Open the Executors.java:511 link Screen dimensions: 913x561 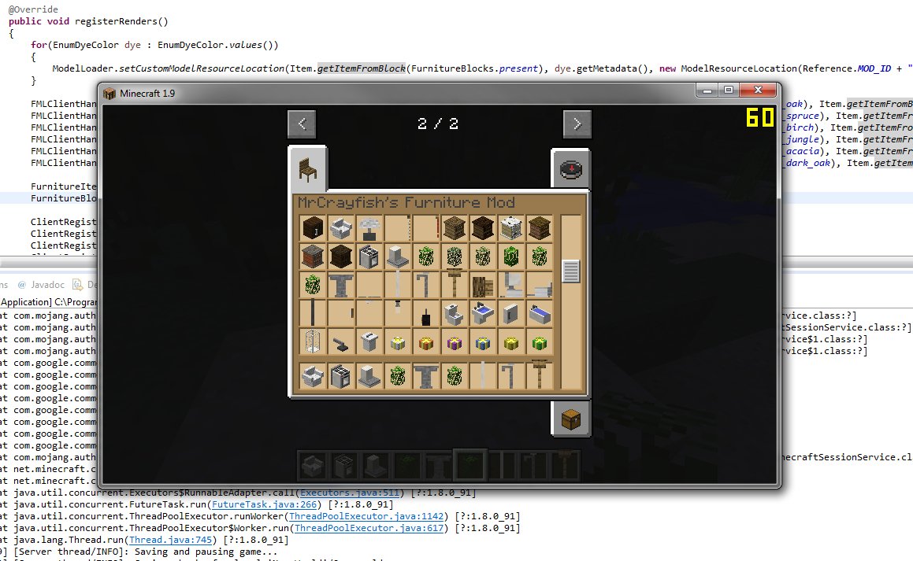[349, 493]
